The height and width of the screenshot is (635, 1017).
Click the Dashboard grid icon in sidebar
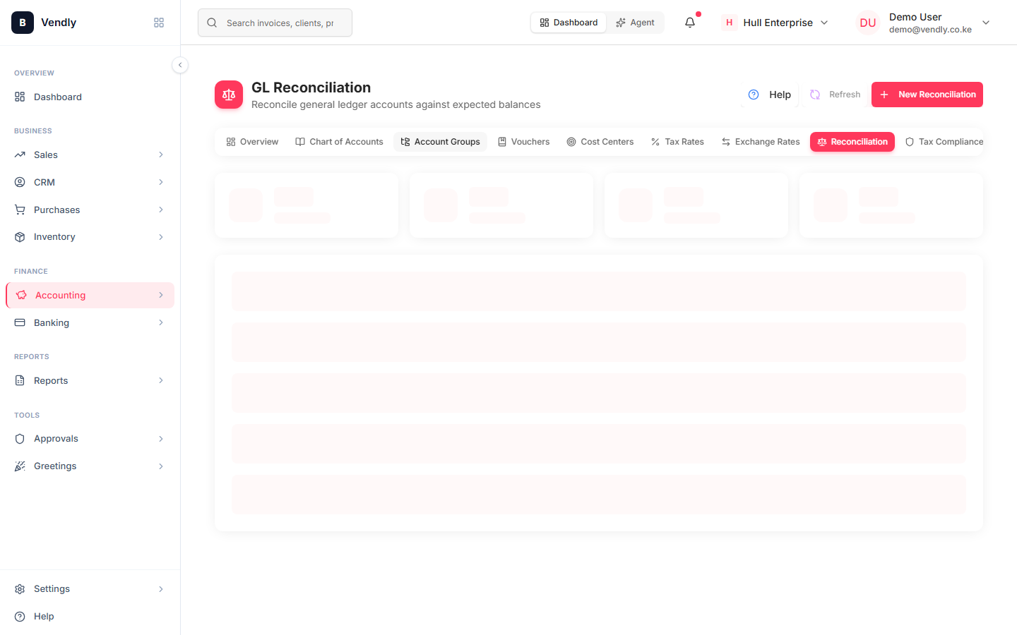click(x=20, y=97)
